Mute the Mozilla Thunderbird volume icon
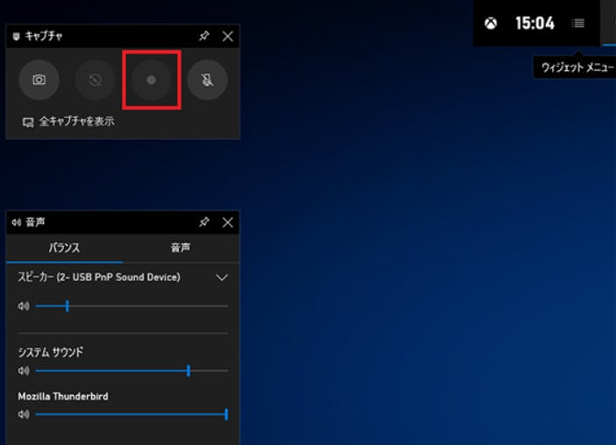 tap(24, 414)
